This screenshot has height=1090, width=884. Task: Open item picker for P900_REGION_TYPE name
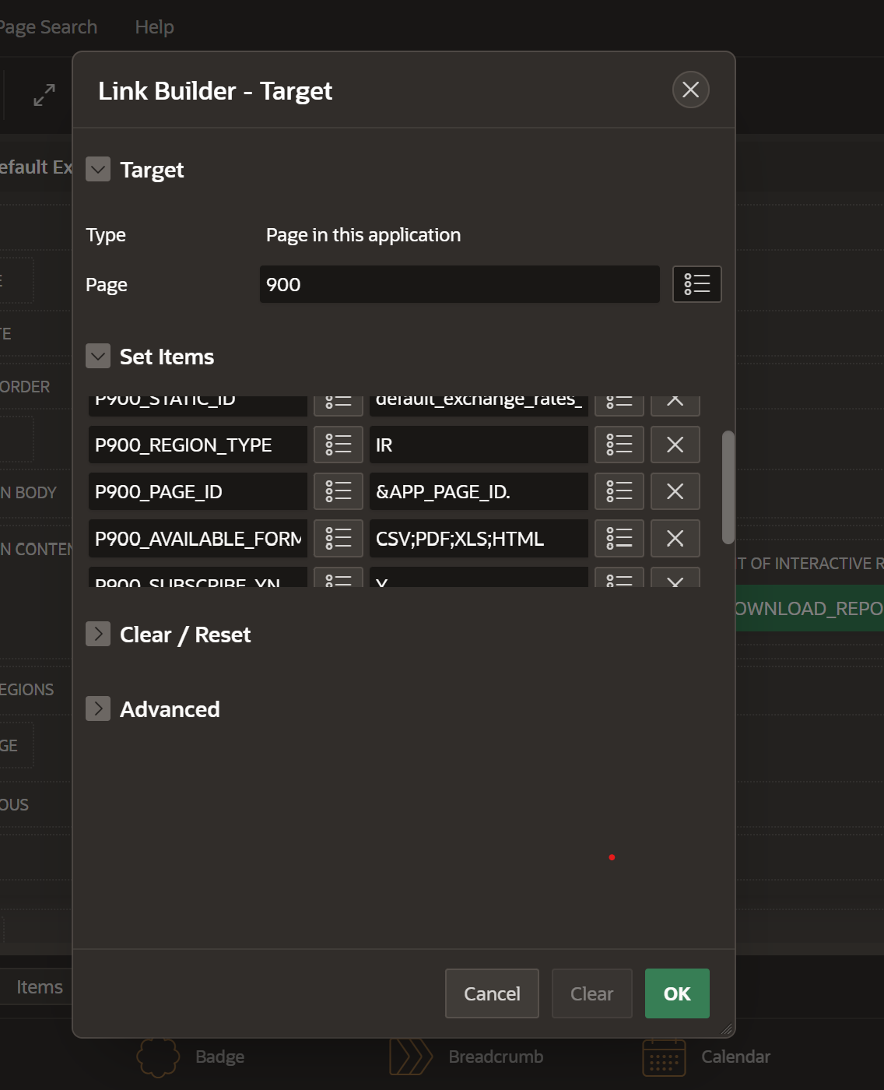(338, 445)
